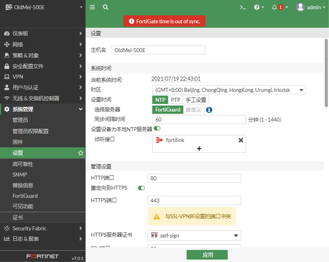The image size is (329, 262).
Task: Click the Security Fabric icon
Action: point(7,228)
